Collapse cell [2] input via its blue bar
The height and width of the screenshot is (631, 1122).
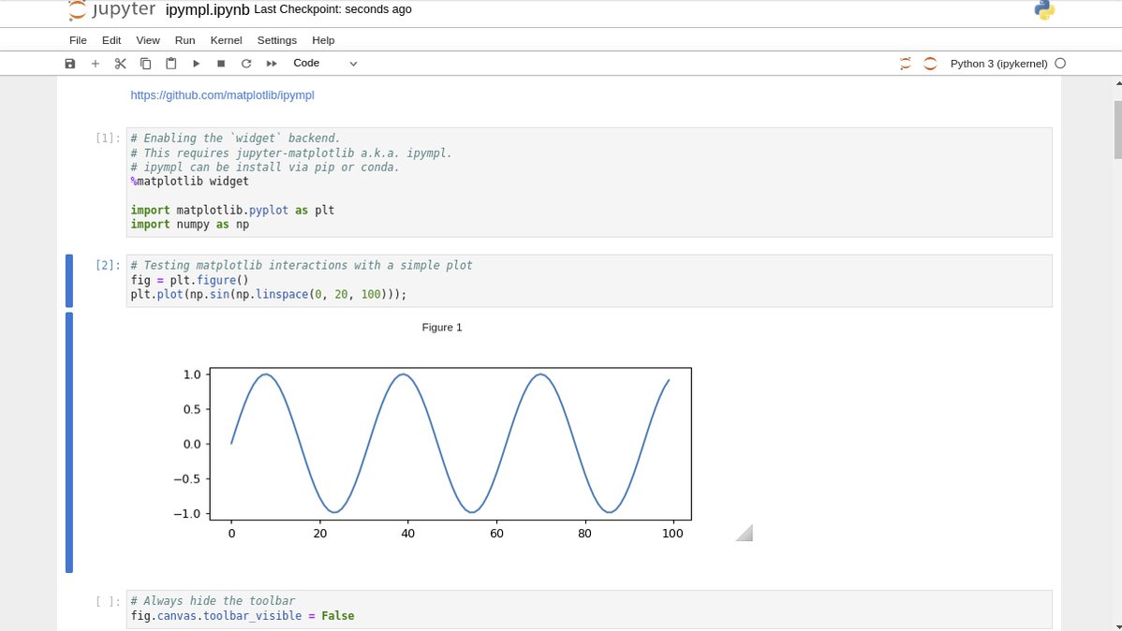click(x=69, y=281)
